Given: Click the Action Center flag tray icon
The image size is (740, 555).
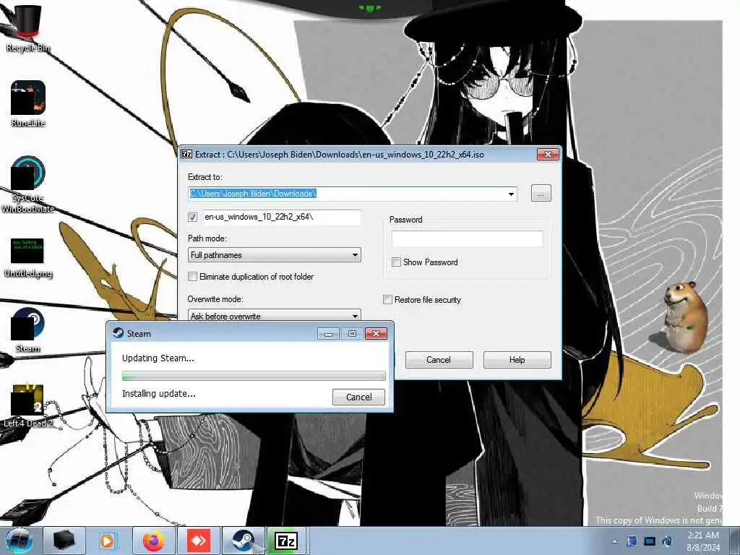Looking at the screenshot, I should click(632, 541).
